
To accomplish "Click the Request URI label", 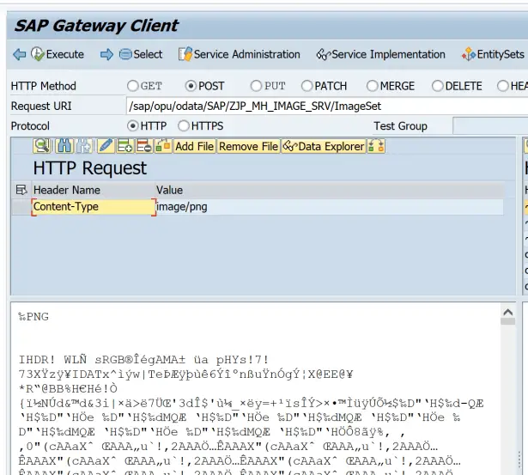I will pyautogui.click(x=41, y=107).
